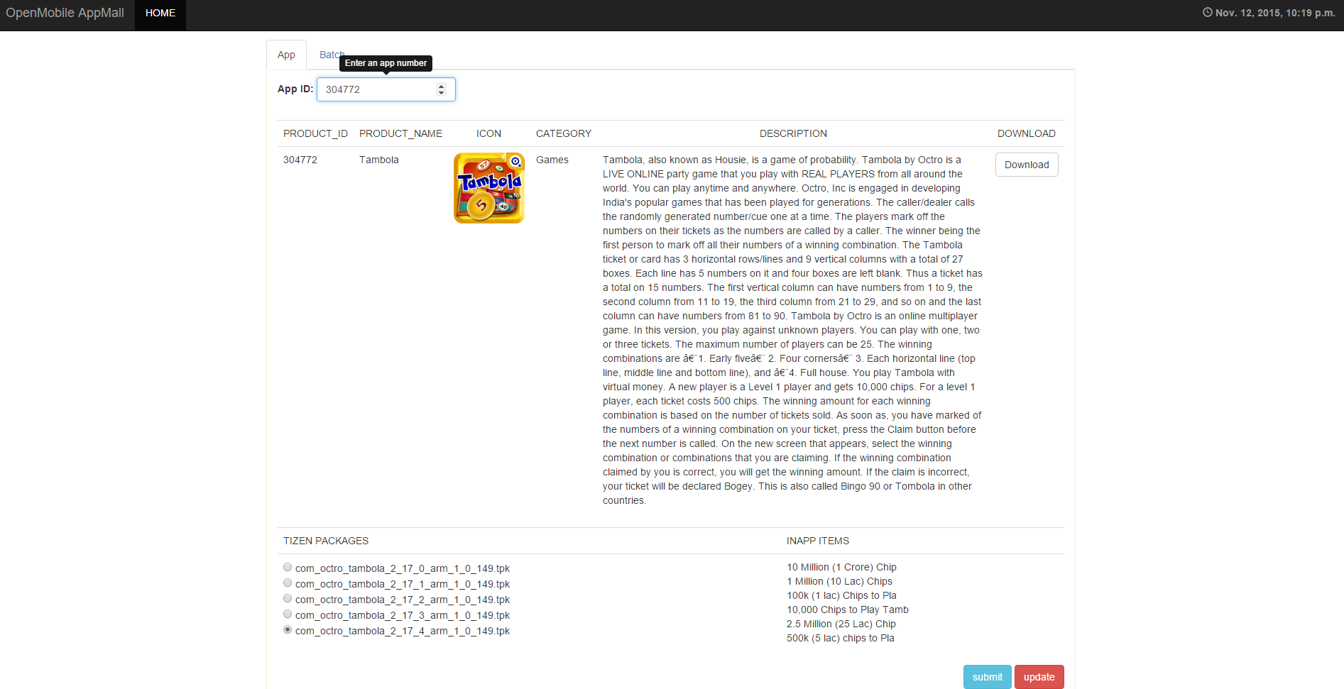
Task: Go to HOME in navigation bar
Action: (x=160, y=13)
